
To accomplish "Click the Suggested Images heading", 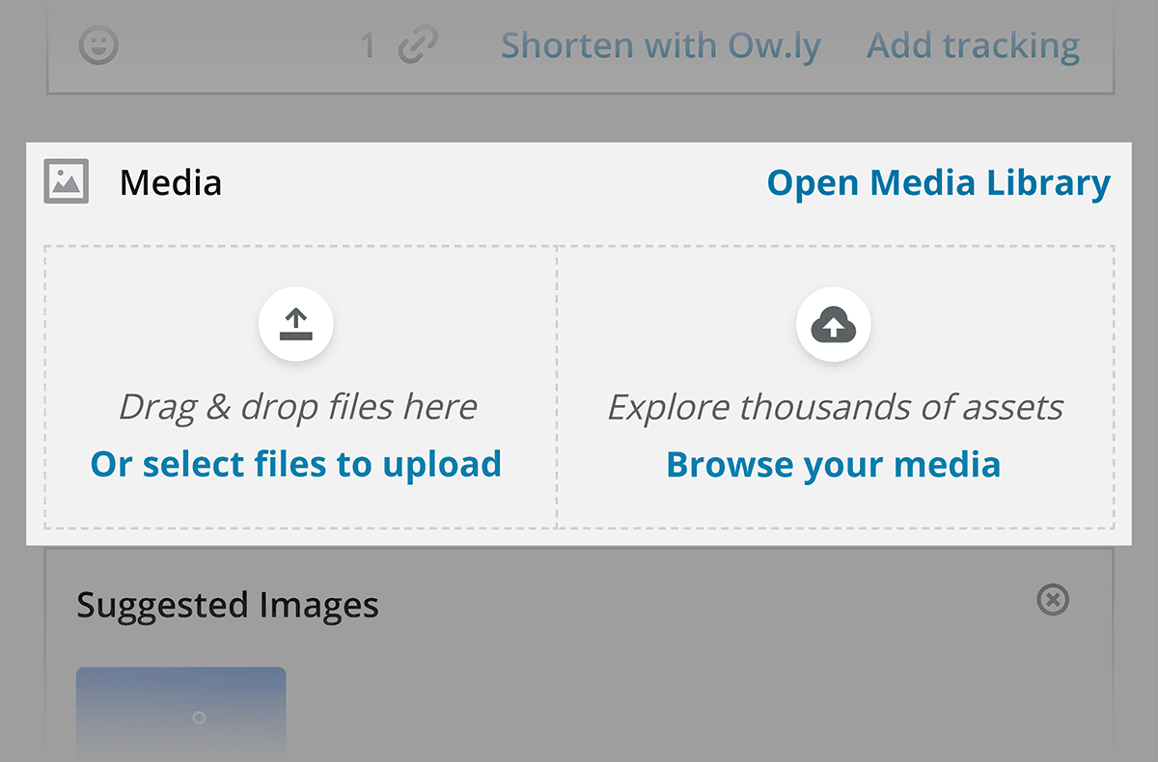I will point(228,605).
